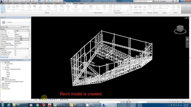The image size is (191, 107).
Task: Click the Edit Type button
Action: point(26,27)
